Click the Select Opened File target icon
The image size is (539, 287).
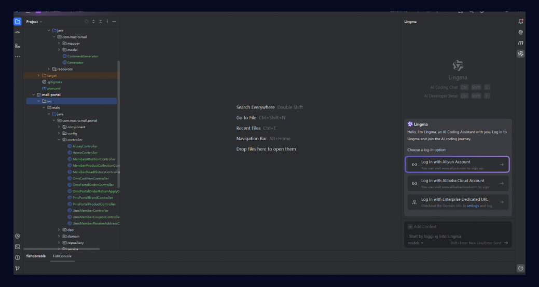86,22
